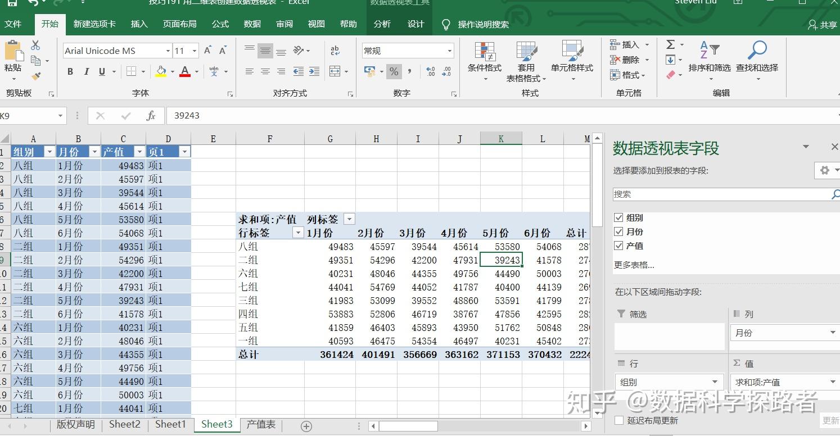840x436 pixels.
Task: Toggle bold formatting
Action: pos(70,71)
